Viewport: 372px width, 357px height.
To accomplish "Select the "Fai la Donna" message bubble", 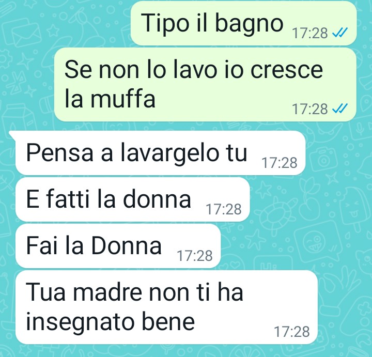I will click(118, 246).
